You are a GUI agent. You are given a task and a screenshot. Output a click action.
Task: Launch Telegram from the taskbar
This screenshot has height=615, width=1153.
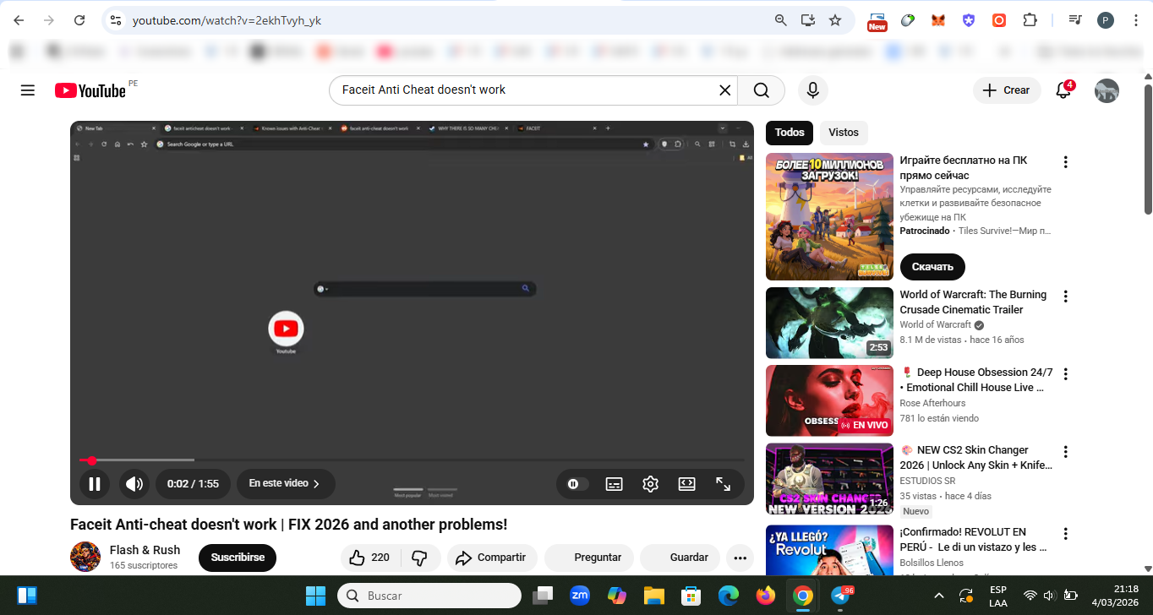(x=842, y=596)
